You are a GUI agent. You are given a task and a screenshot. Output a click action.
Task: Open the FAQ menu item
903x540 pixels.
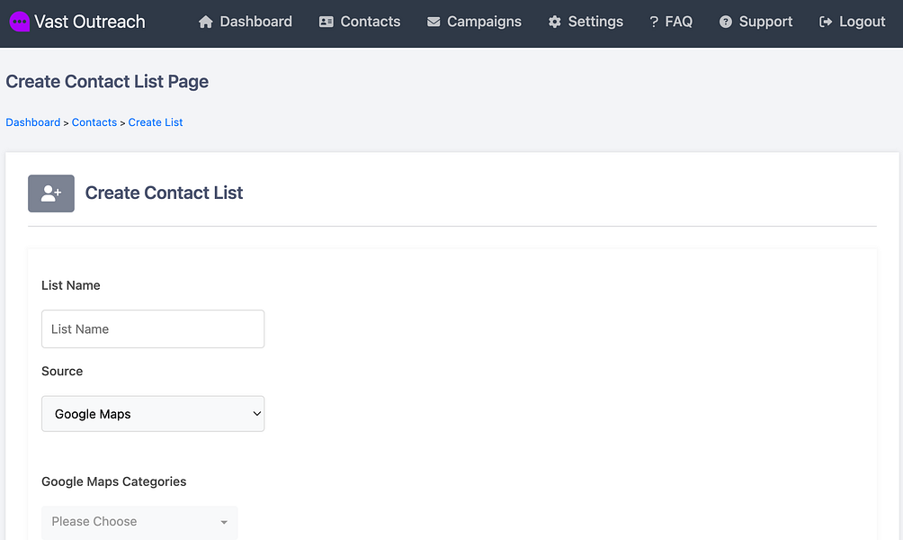[x=671, y=22]
